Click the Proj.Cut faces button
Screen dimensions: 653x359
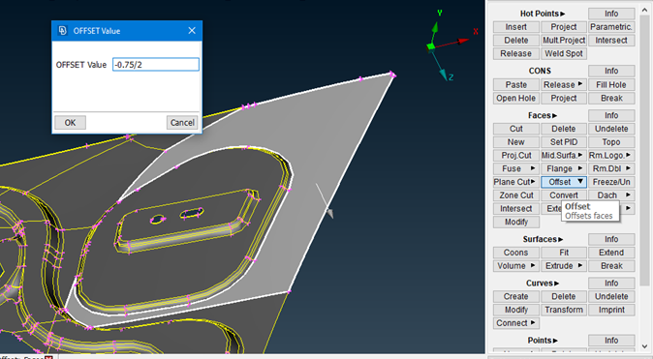coord(516,155)
